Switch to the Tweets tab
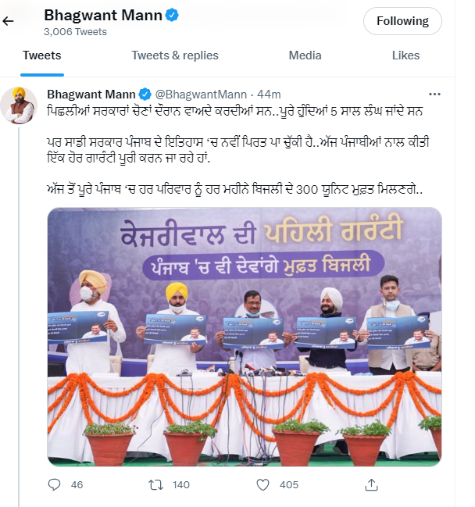The image size is (475, 507). pos(42,55)
